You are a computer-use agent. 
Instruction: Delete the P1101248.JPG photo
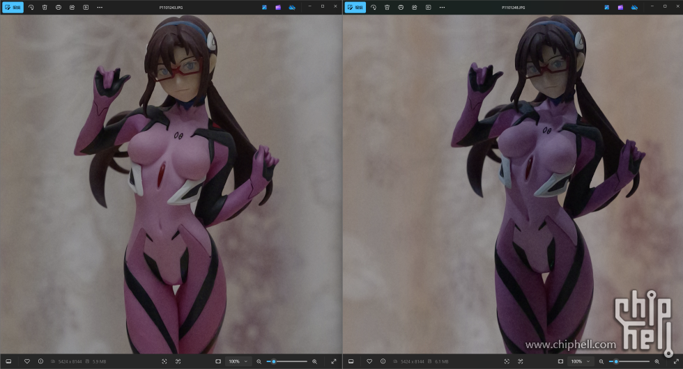tap(387, 8)
